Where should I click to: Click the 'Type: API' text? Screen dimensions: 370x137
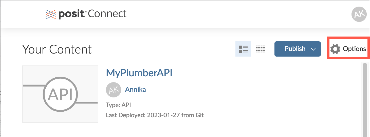[x=118, y=105]
